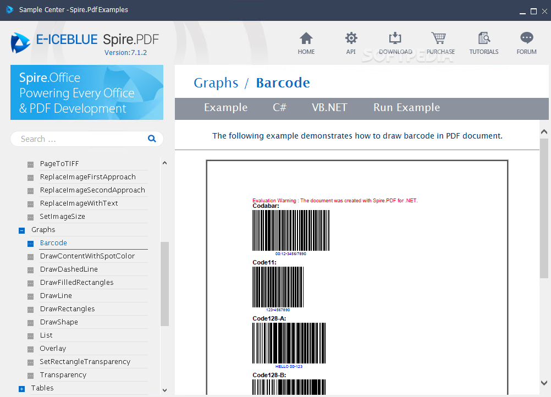Click the icon beside ReplaceImageWithText
Viewport: 551px width, 397px height.
click(x=31, y=204)
